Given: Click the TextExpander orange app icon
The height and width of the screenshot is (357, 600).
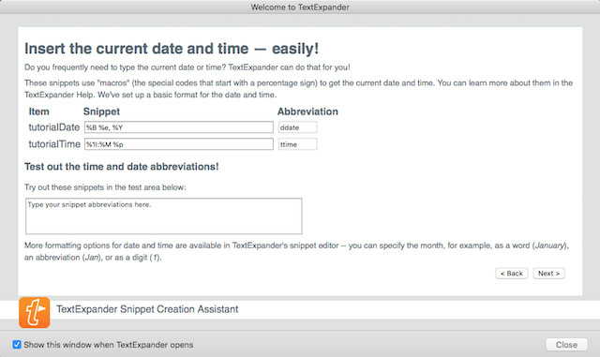Looking at the screenshot, I should coord(35,312).
